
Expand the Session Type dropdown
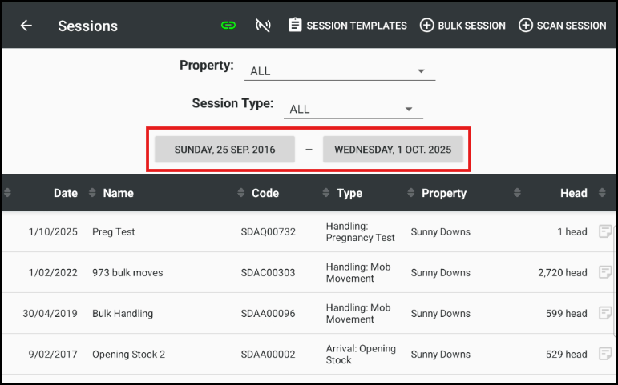pos(352,110)
